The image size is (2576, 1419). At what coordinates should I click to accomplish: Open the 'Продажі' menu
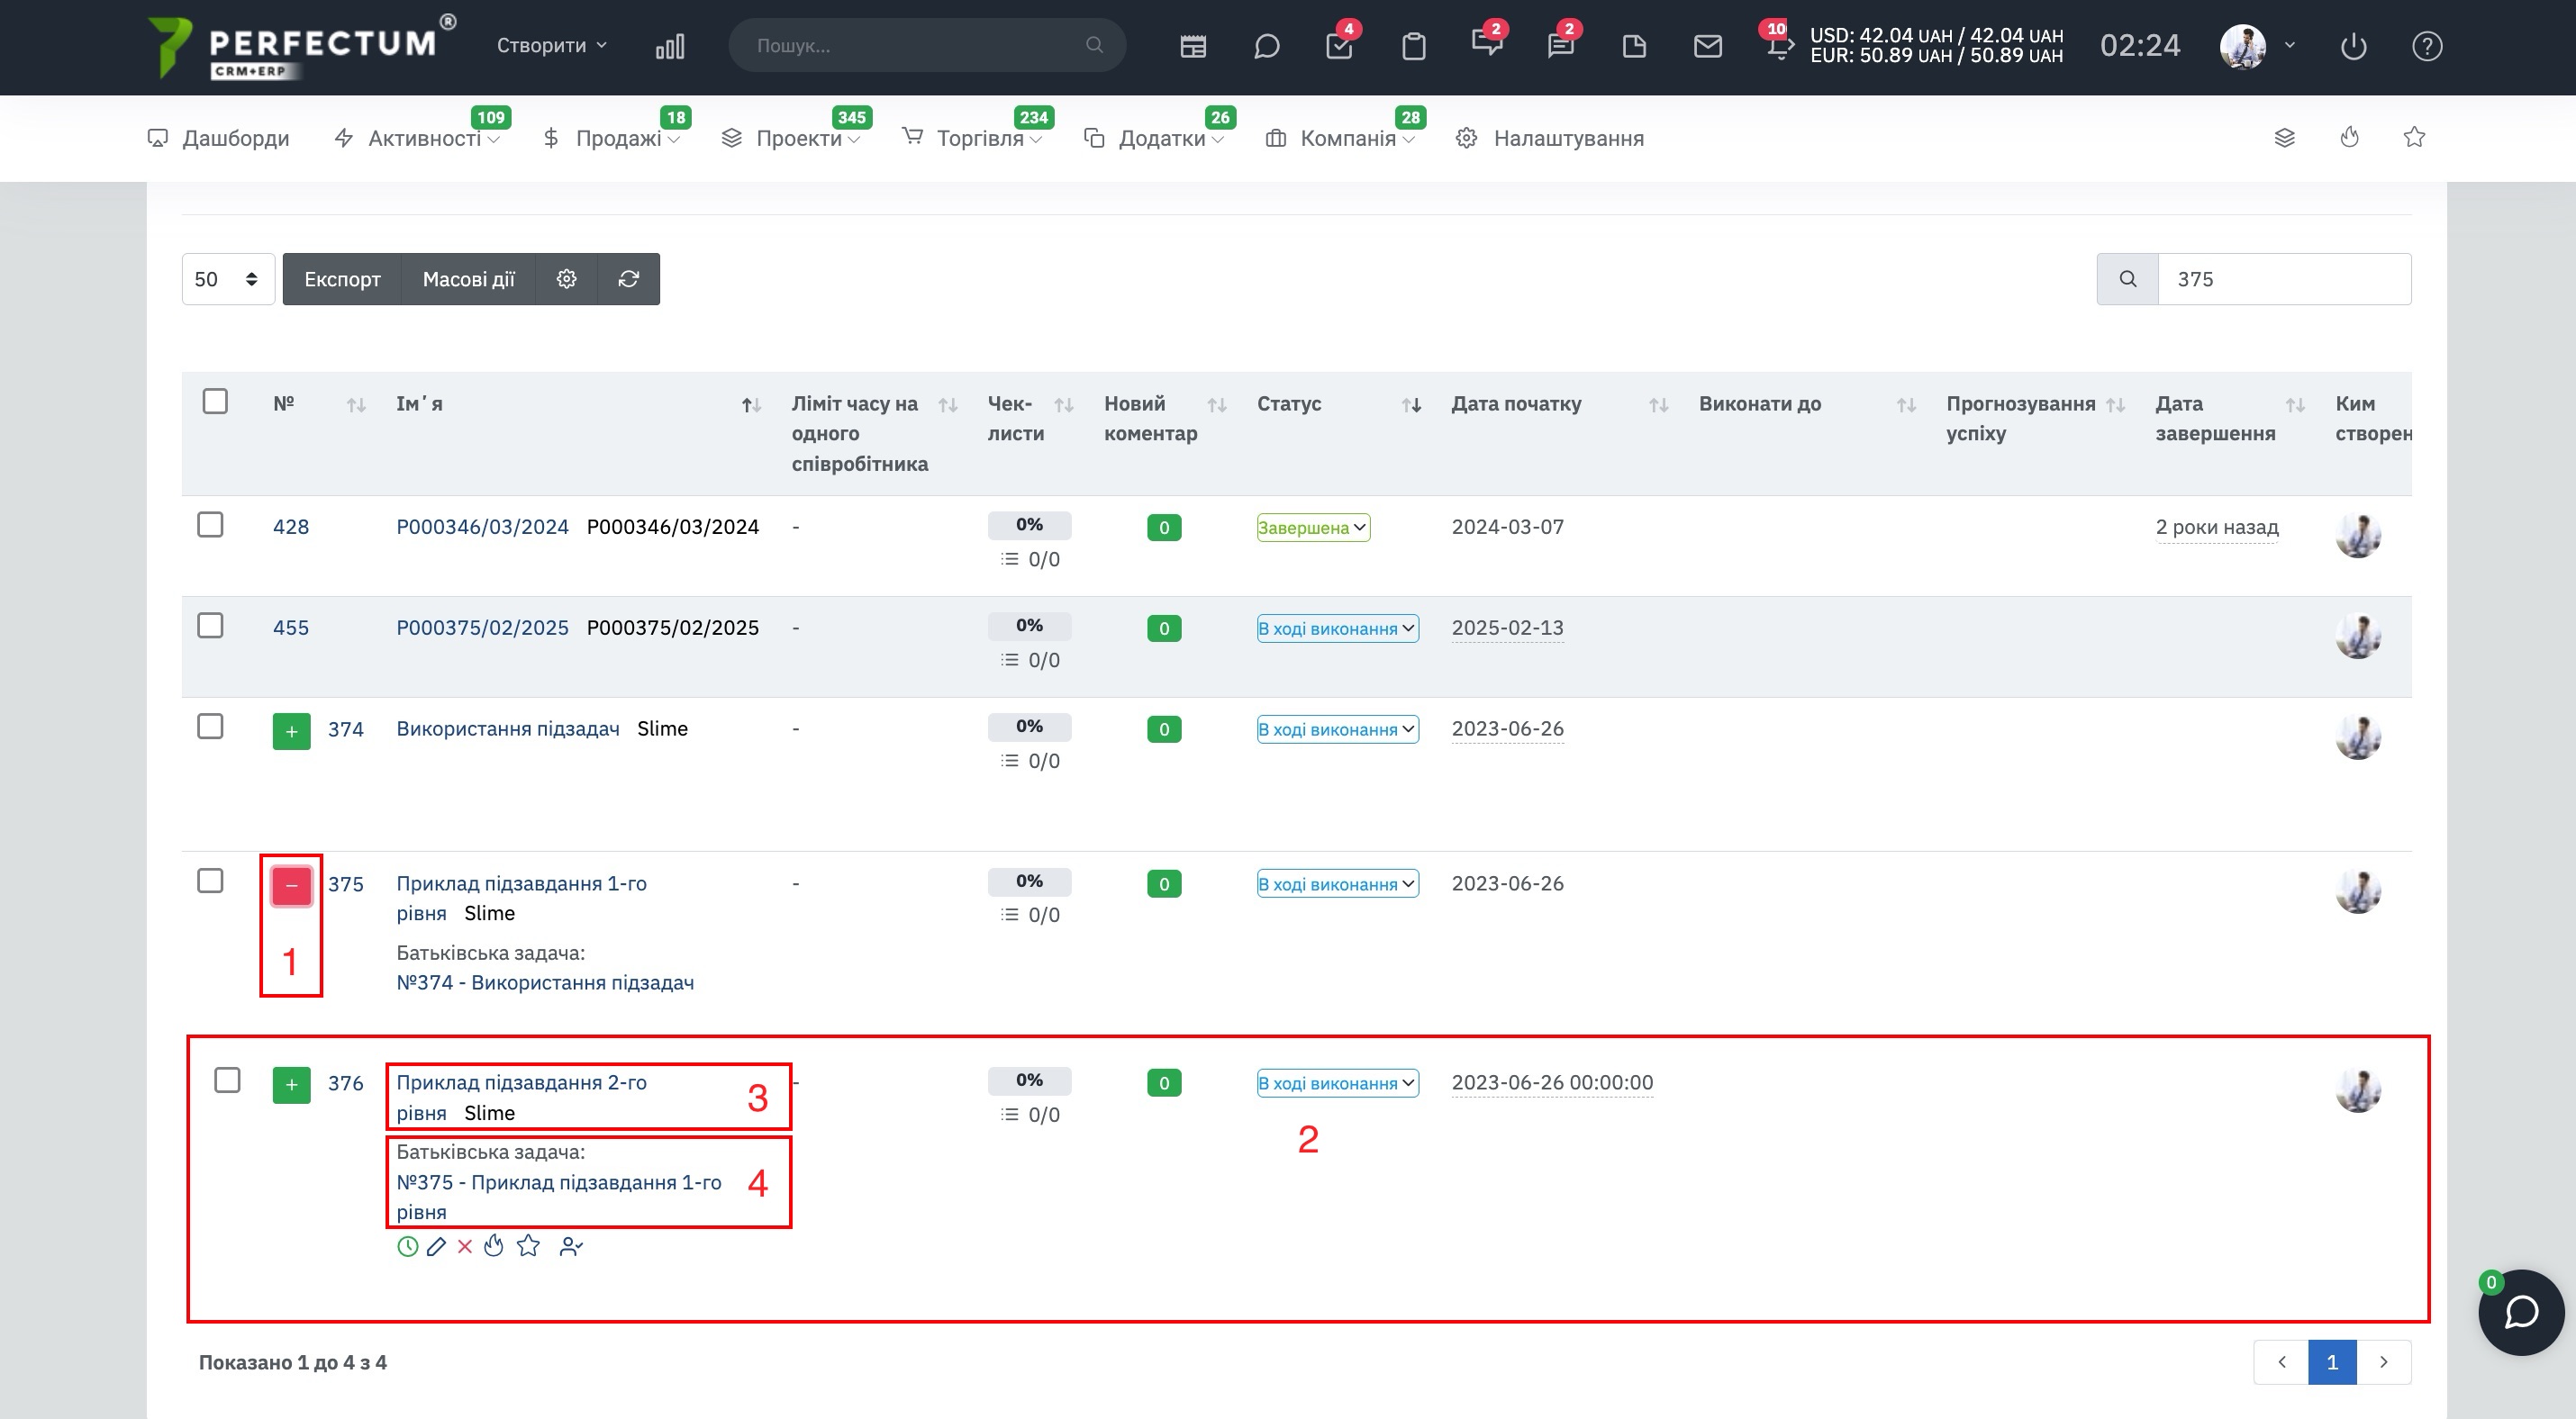click(x=611, y=138)
